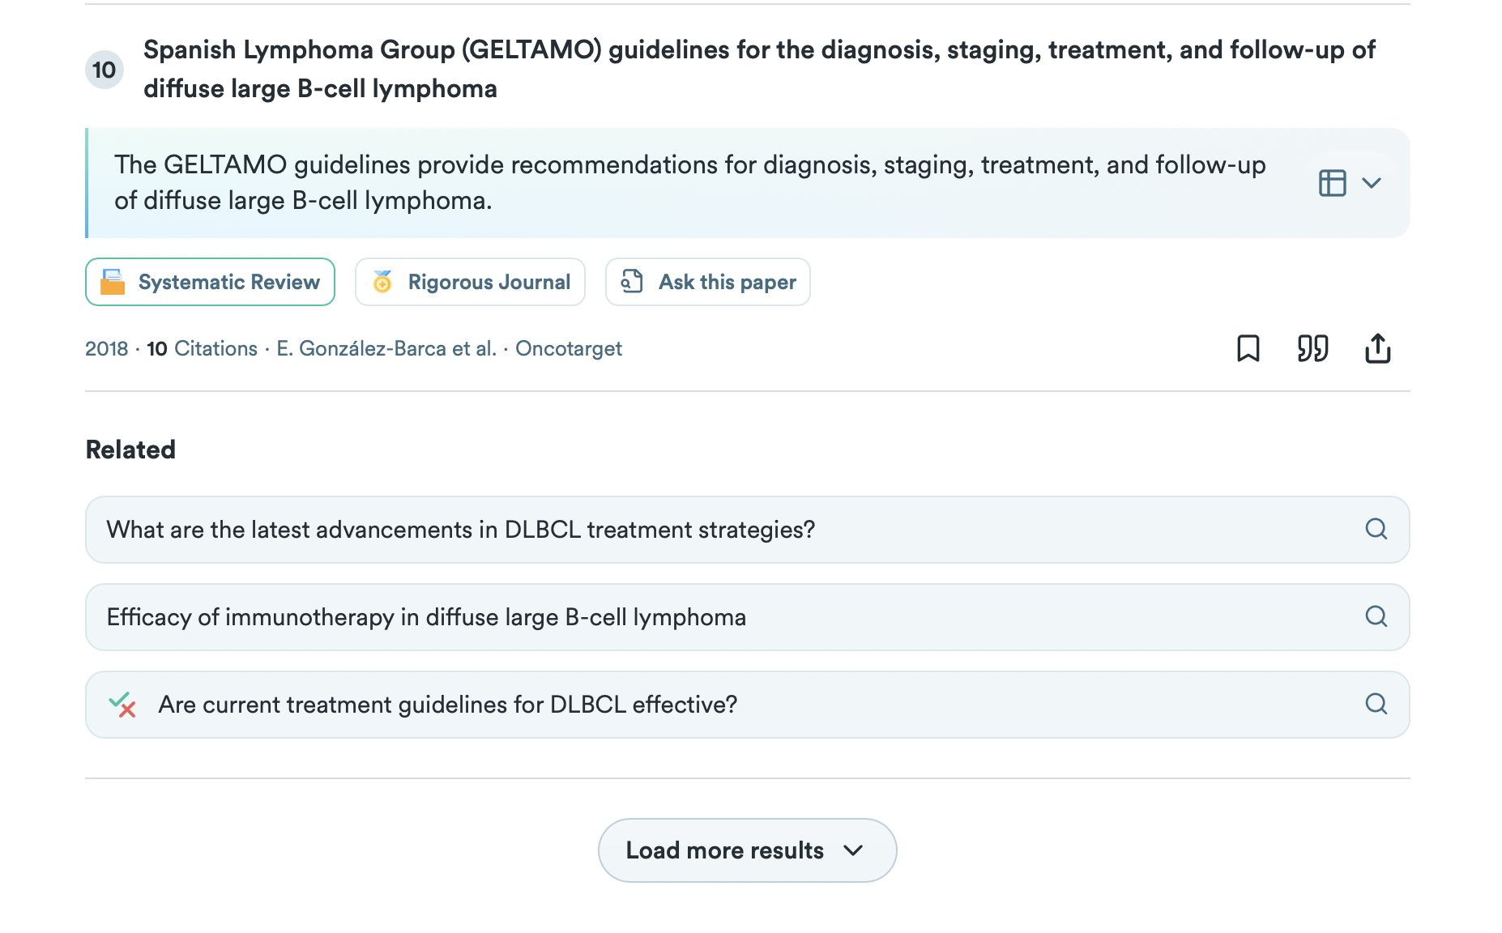1502x933 pixels.
Task: Open the Spanish Lymphoma Group paper title
Action: (759, 69)
